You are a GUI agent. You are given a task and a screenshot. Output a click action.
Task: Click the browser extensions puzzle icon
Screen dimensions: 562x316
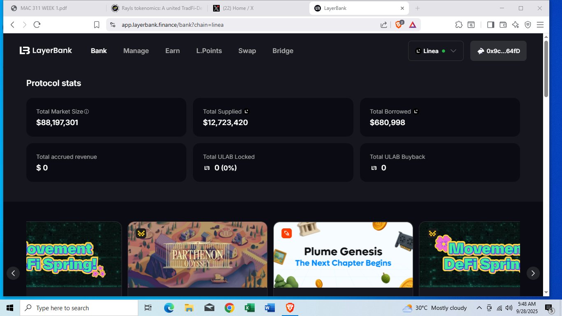coord(459,25)
